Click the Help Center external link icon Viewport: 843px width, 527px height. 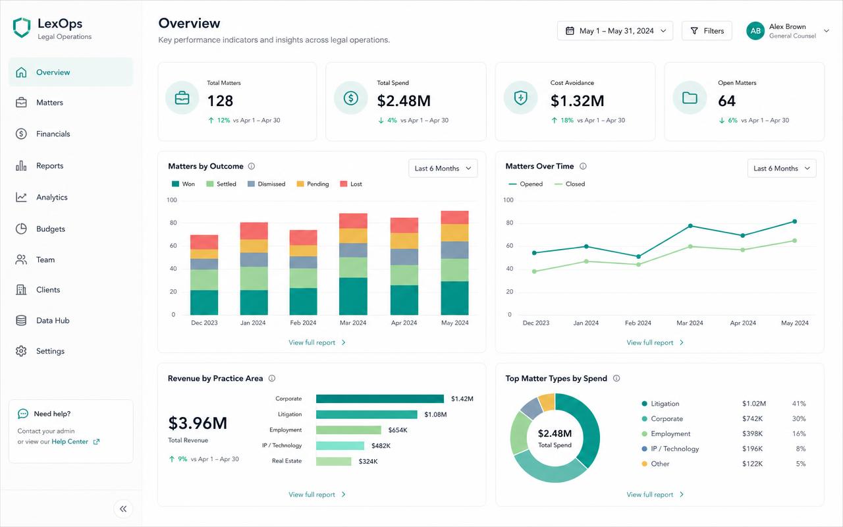(x=96, y=442)
